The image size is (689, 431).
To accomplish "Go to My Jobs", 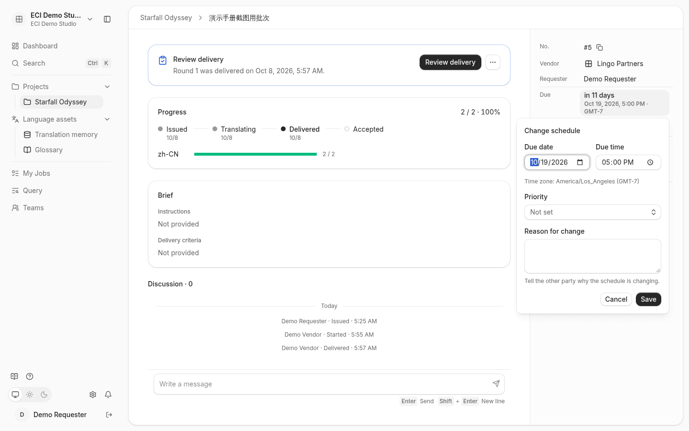I will (x=61, y=173).
